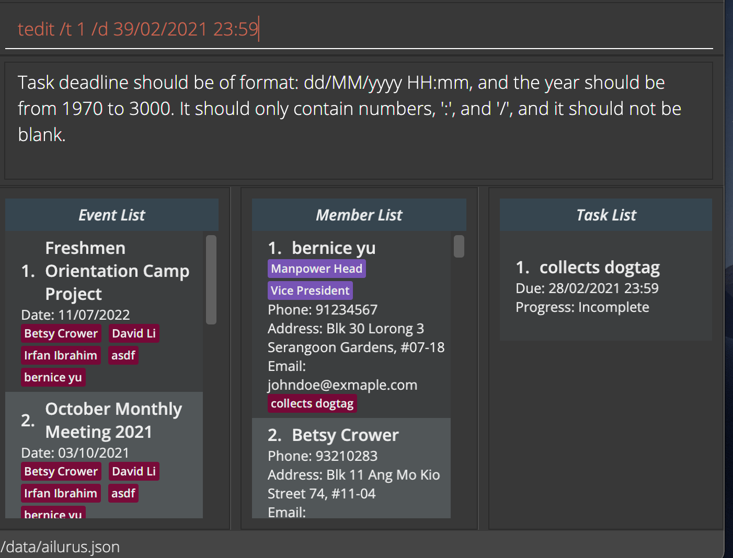The width and height of the screenshot is (733, 558).
Task: Click Irfan Ibrahim tag in October Monthly Meeting
Action: 61,493
